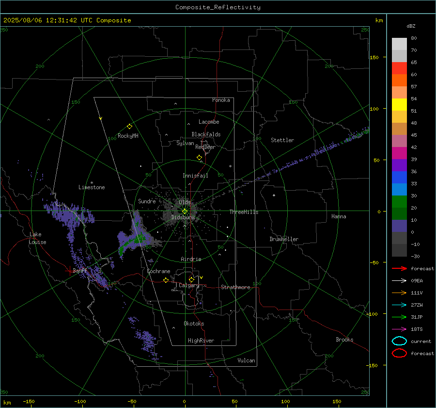436x408 pixels.
Task: Click the ThreeHills town label
Action: 244,212
